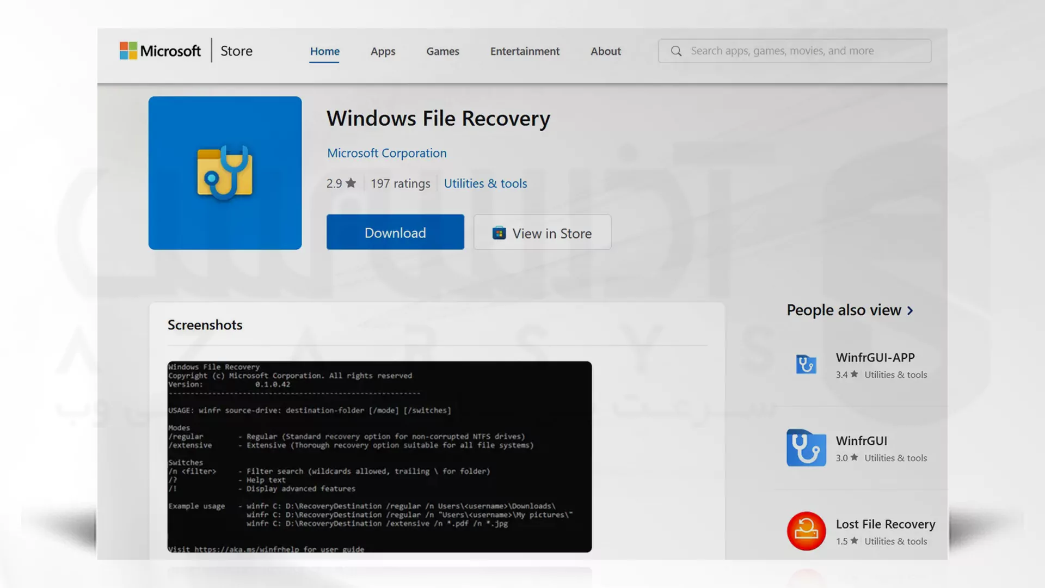1045x588 pixels.
Task: Open the Utilities & tools category link
Action: 485,183
